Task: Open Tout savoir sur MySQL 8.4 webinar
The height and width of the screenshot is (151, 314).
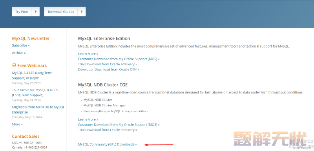Action: [x=35, y=93]
